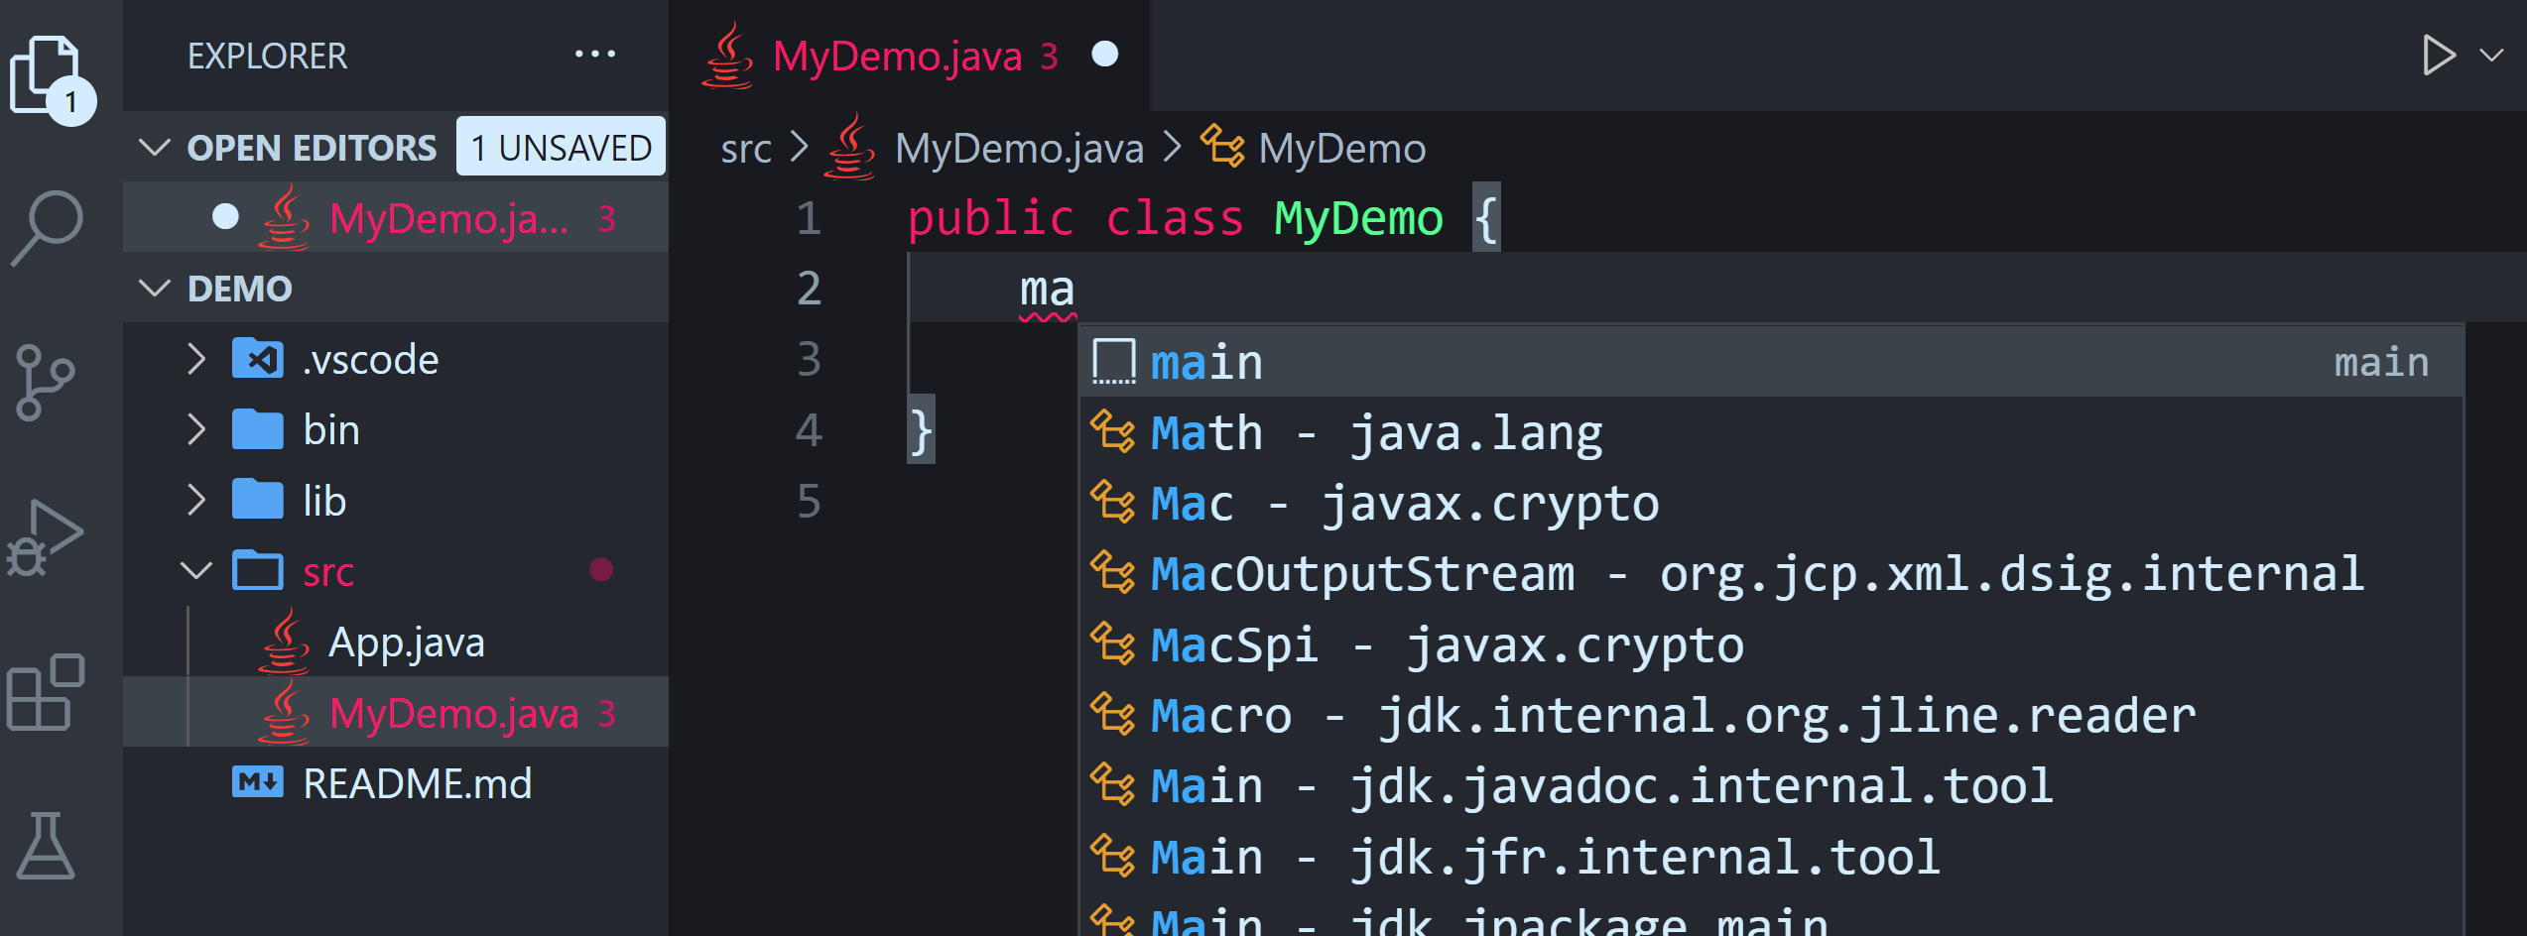Pick the Mac - javax.crypto suggestion
Viewport: 2527px width, 936px height.
click(1771, 504)
